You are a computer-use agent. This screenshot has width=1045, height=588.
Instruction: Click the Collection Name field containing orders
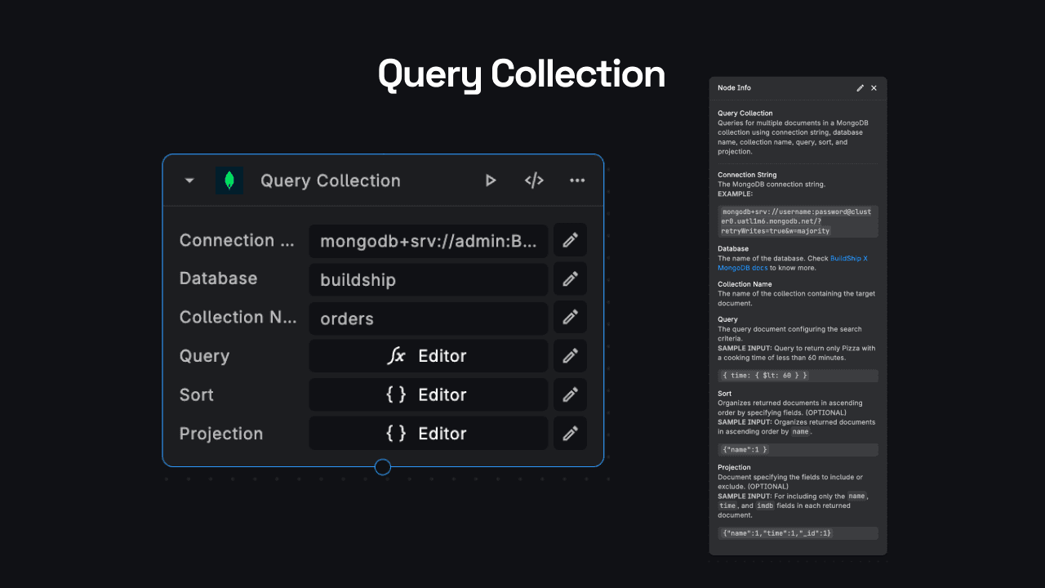pos(429,318)
